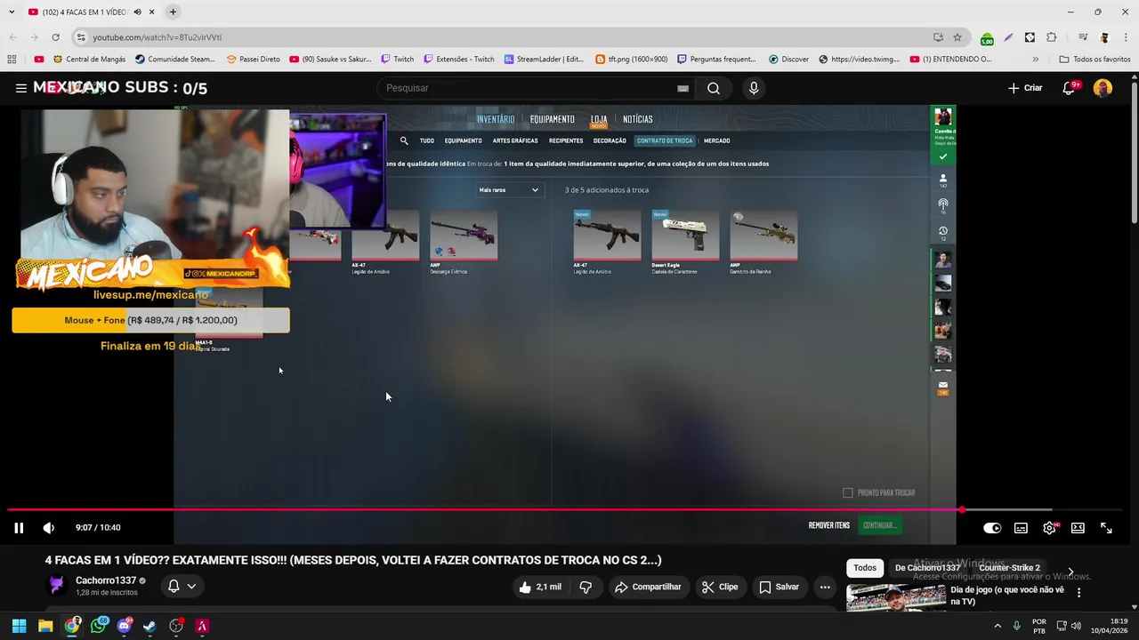Reload the page
1139x640 pixels.
point(55,37)
